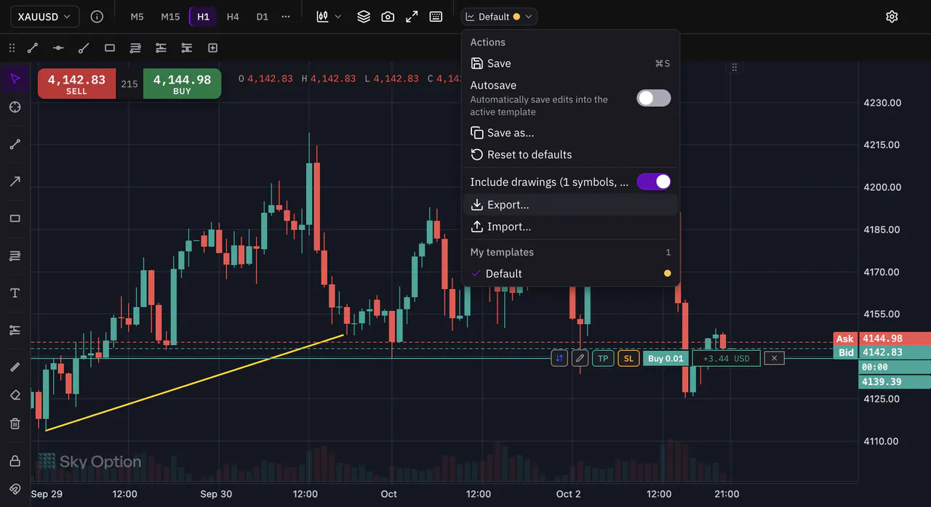The width and height of the screenshot is (931, 507).
Task: Grab the favorites toolbar drag handle
Action: pos(12,48)
